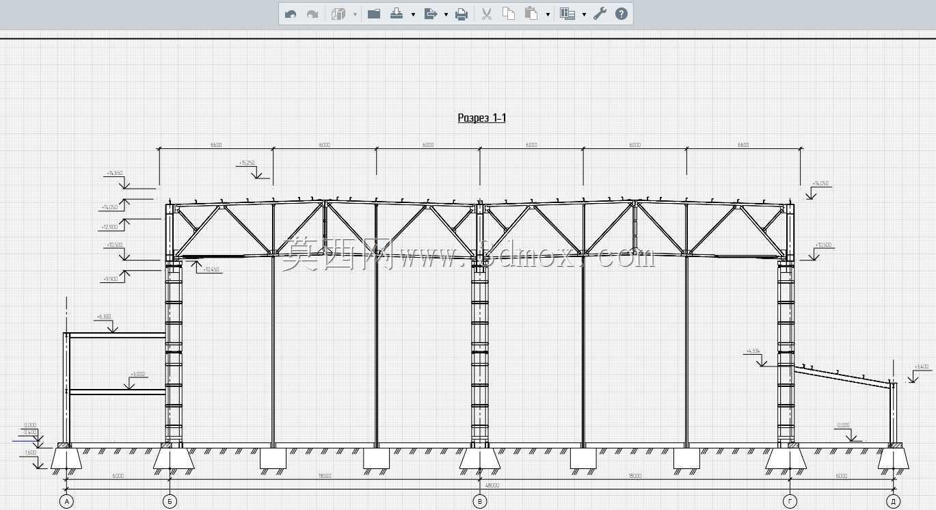Expand the export options dropdown arrow
This screenshot has height=510, width=936.
446,14
